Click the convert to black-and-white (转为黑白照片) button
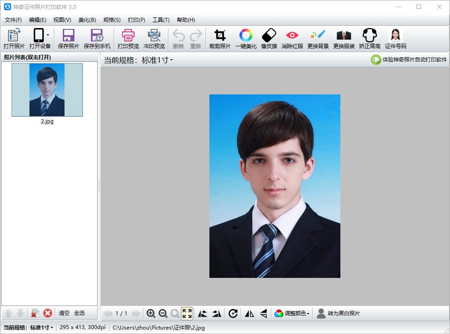This screenshot has width=450, height=334. pyautogui.click(x=338, y=314)
